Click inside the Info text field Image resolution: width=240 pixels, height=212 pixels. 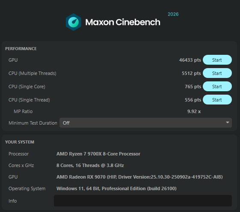click(x=143, y=201)
